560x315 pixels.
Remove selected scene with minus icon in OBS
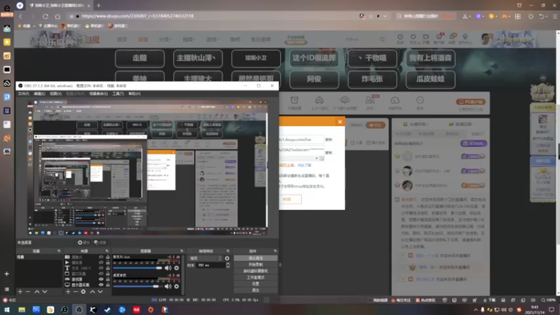tap(28, 292)
